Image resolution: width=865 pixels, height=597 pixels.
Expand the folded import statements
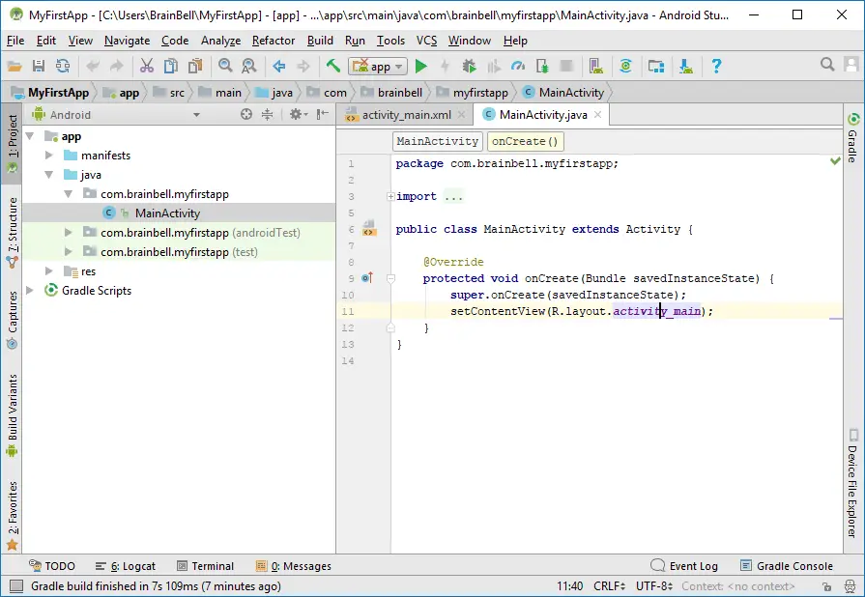click(390, 196)
